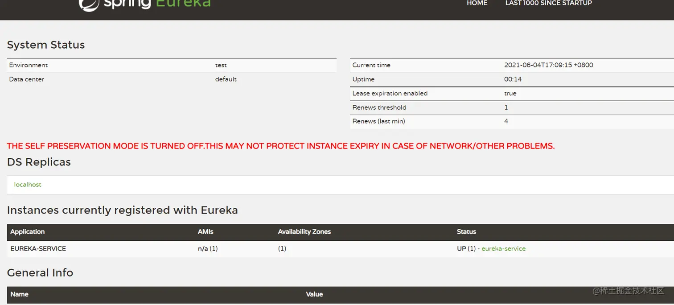Click the System Status heading
This screenshot has height=305, width=674.
pos(46,45)
